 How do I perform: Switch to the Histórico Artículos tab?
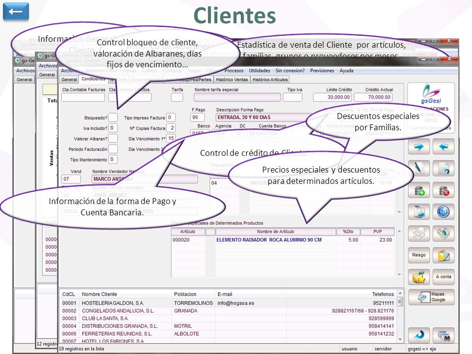click(270, 80)
